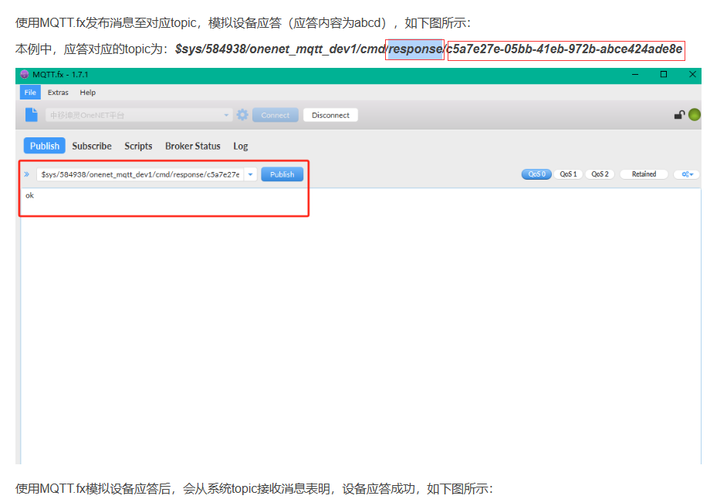The width and height of the screenshot is (727, 499).
Task: Open the Help menu
Action: tap(88, 93)
